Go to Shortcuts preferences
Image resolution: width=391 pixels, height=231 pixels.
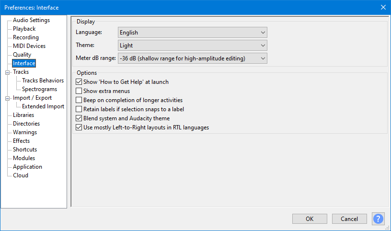click(x=25, y=150)
